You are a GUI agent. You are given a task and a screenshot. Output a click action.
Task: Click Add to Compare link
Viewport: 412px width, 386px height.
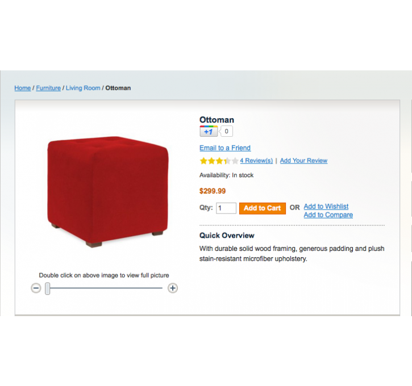(328, 215)
